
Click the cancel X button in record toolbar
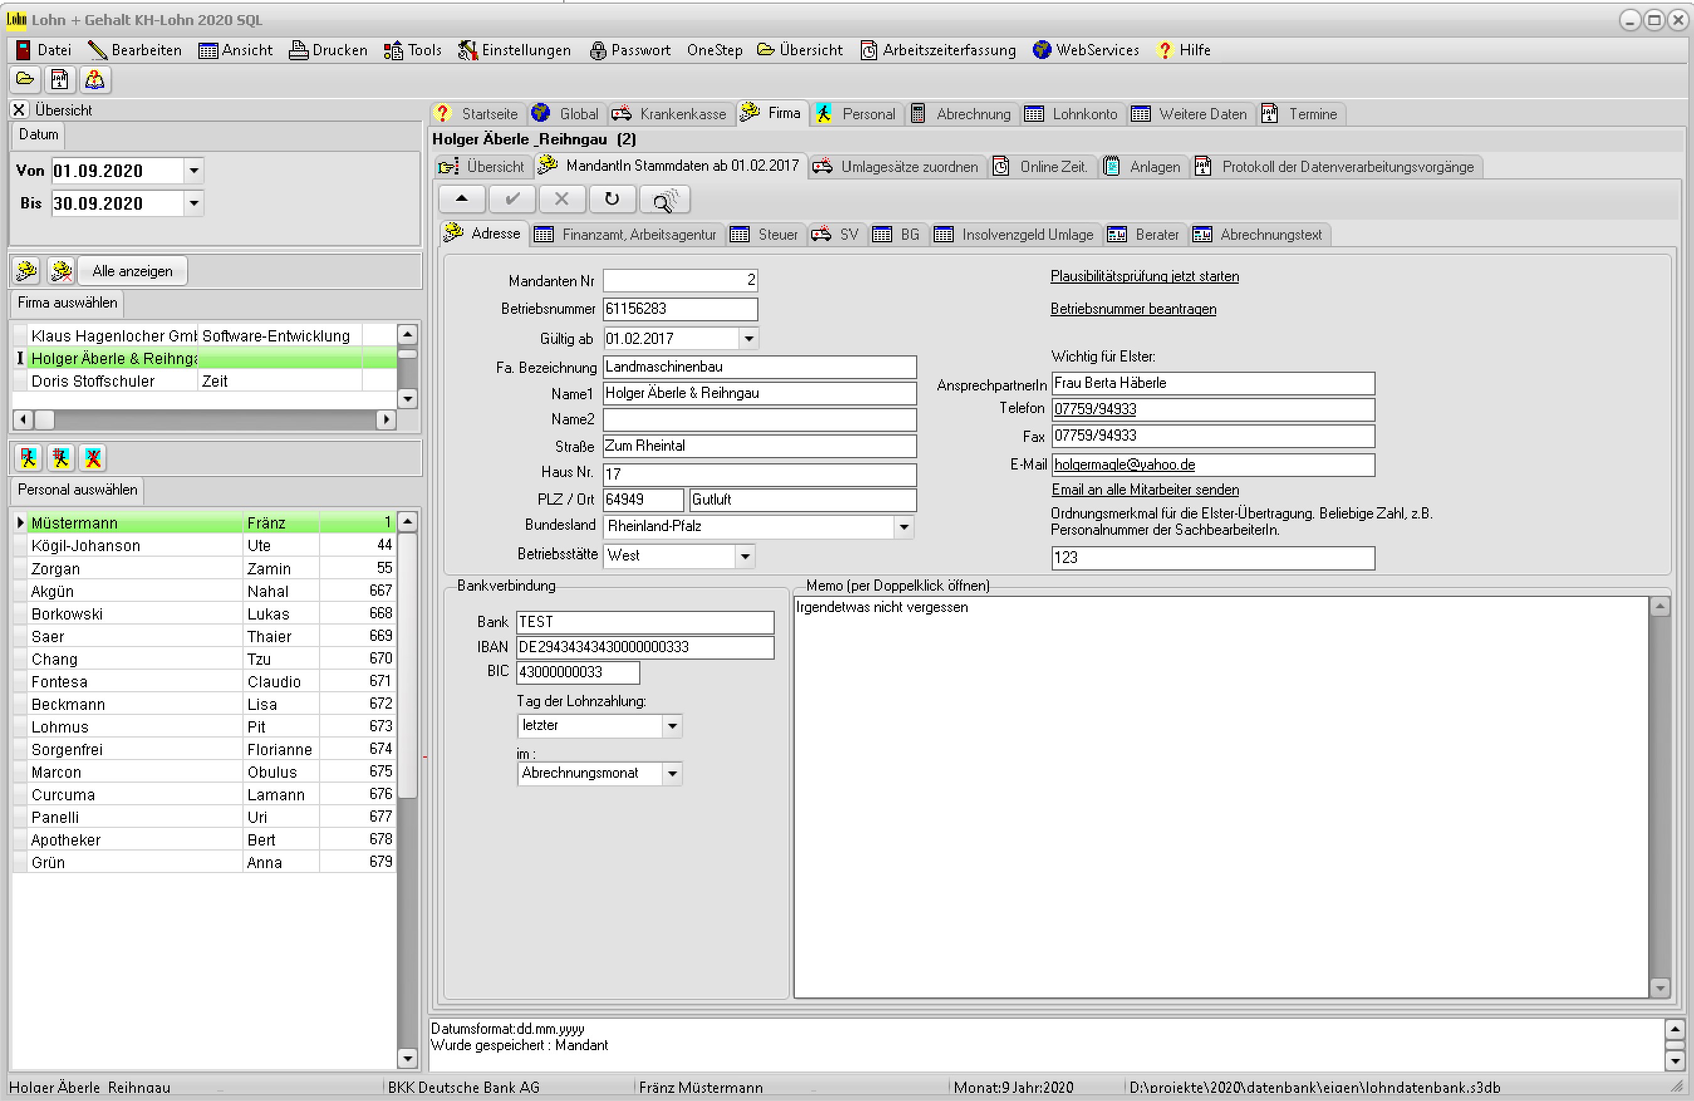[561, 199]
